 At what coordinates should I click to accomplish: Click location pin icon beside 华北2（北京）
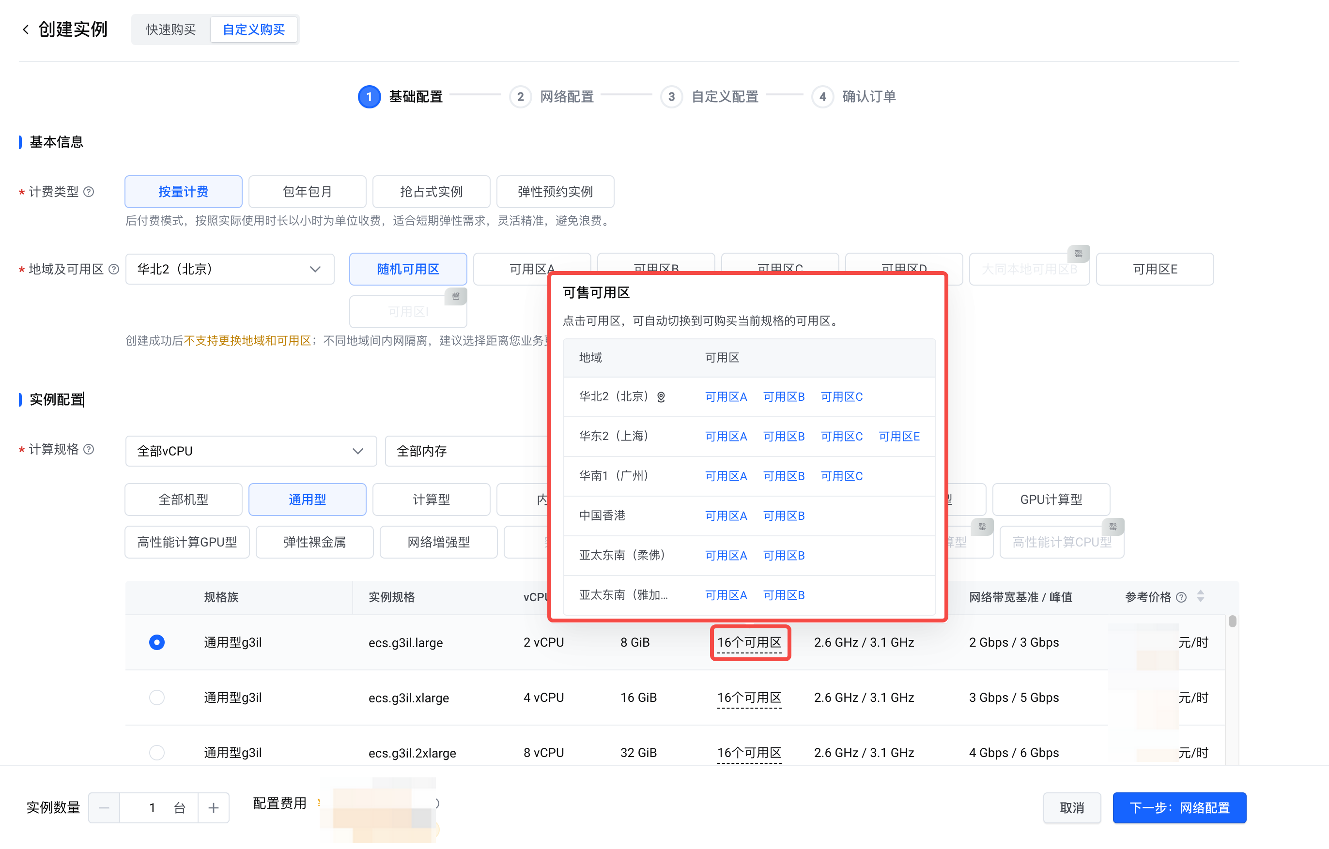point(661,397)
